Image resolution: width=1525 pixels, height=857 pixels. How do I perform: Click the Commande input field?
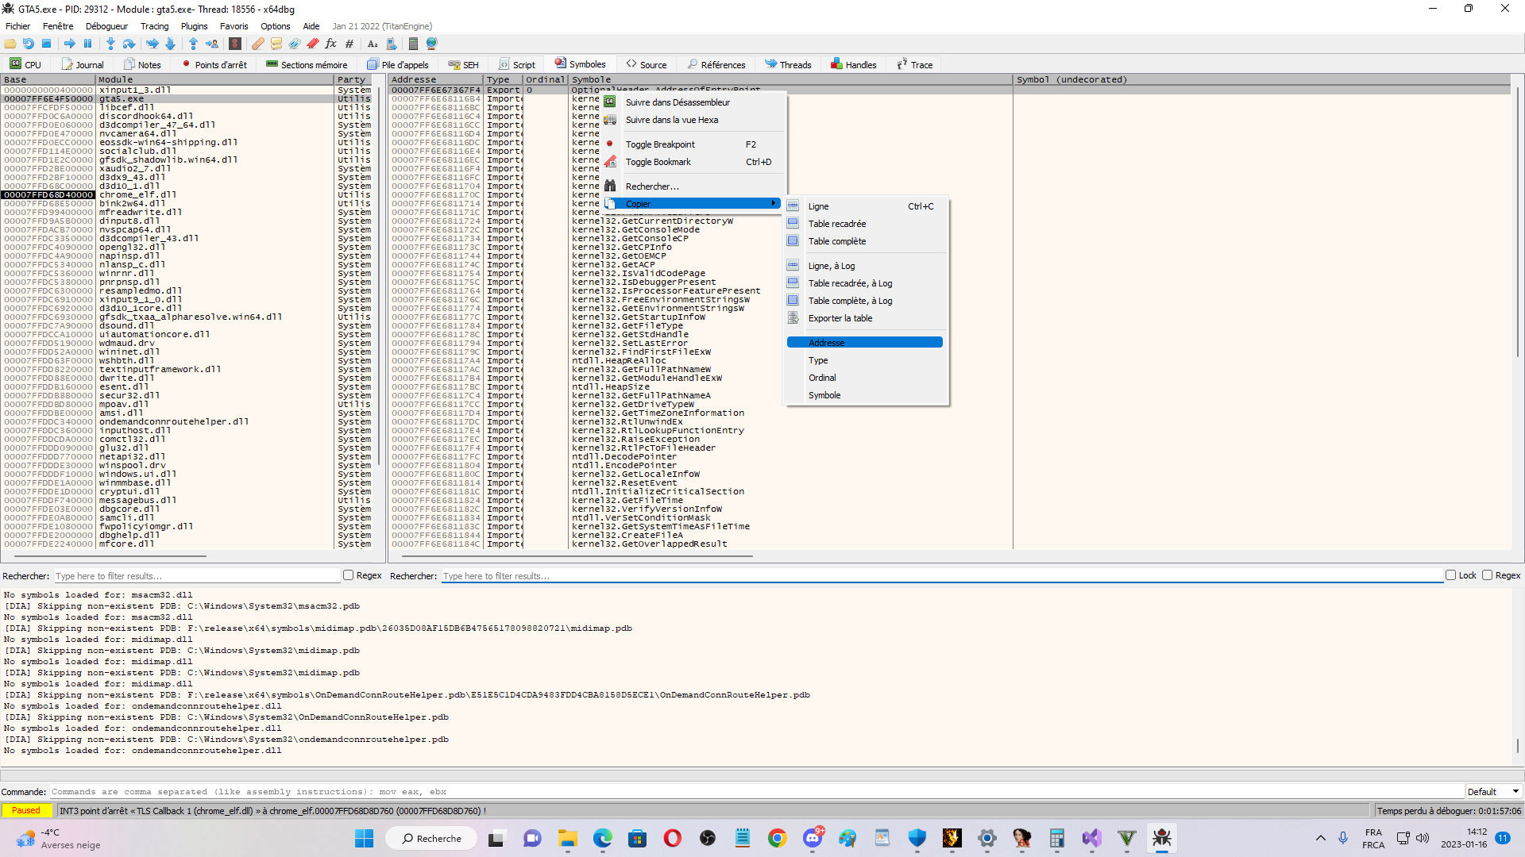point(757,791)
